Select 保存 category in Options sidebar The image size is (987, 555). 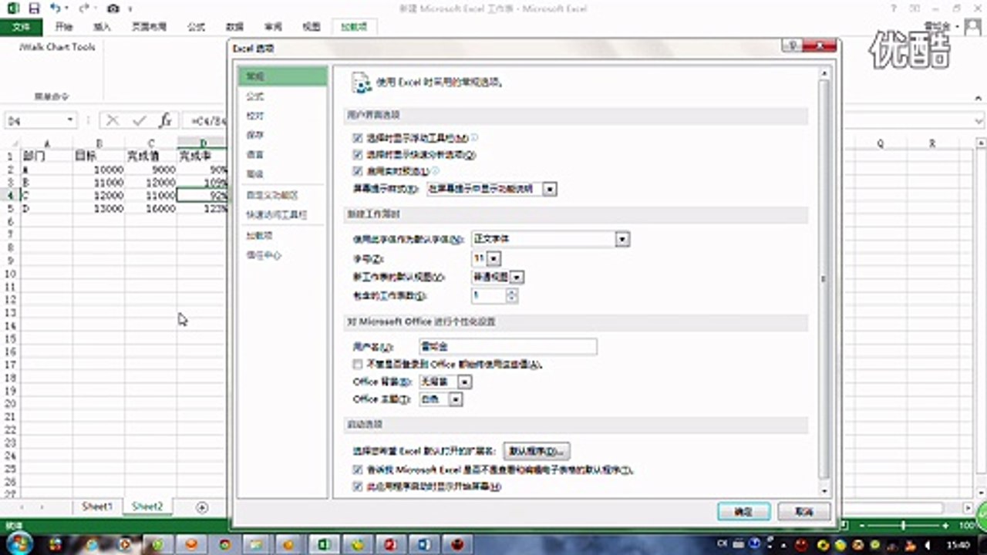click(282, 135)
